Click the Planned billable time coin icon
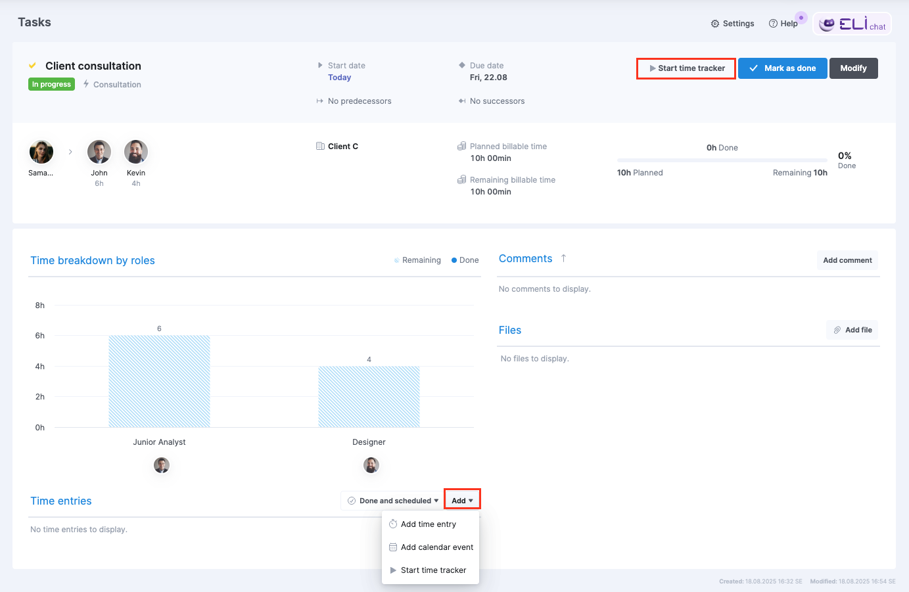 461,146
